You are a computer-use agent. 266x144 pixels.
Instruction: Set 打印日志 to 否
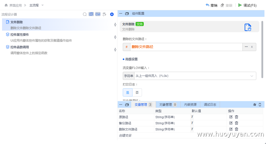[x=137, y=92]
